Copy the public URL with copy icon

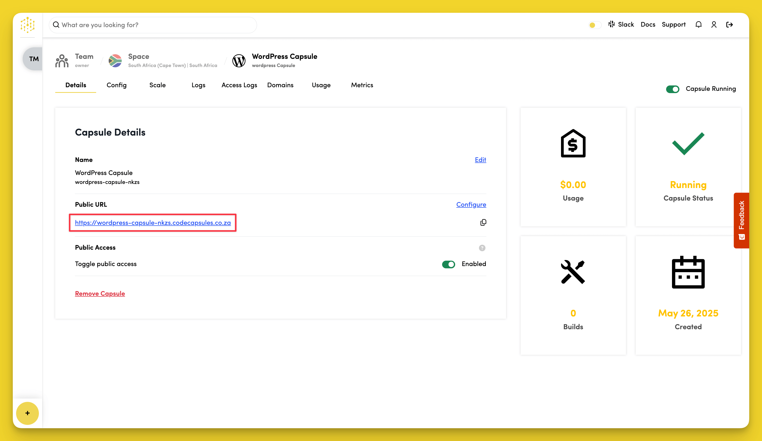coord(483,223)
